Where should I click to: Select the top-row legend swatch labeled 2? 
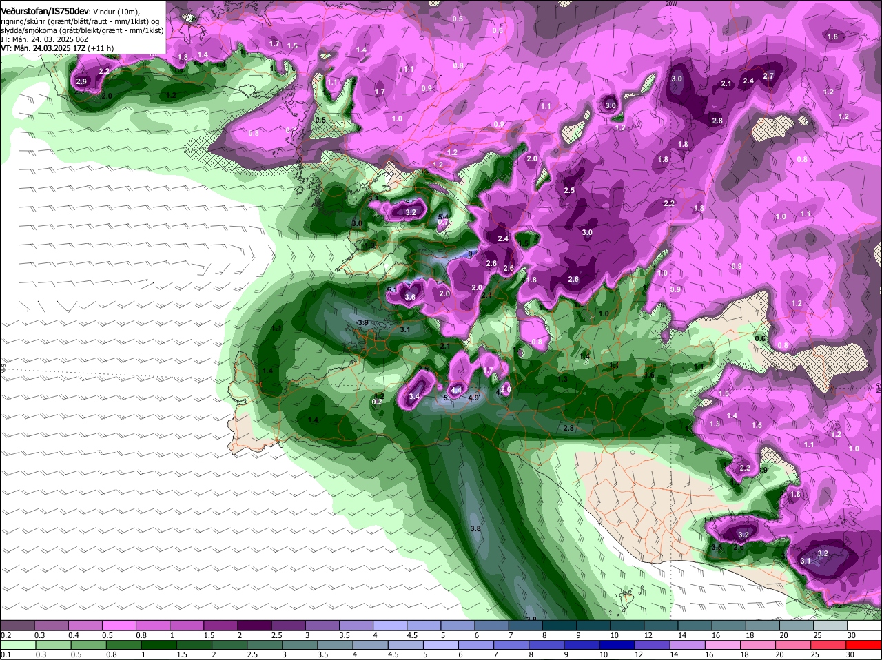click(x=254, y=625)
